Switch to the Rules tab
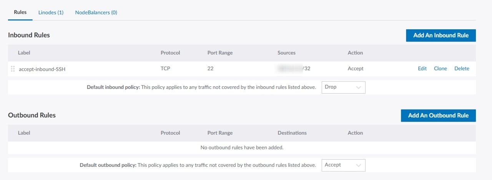 [20, 12]
